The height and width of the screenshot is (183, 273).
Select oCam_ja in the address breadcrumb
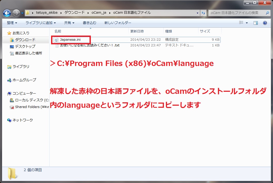[x=99, y=13]
